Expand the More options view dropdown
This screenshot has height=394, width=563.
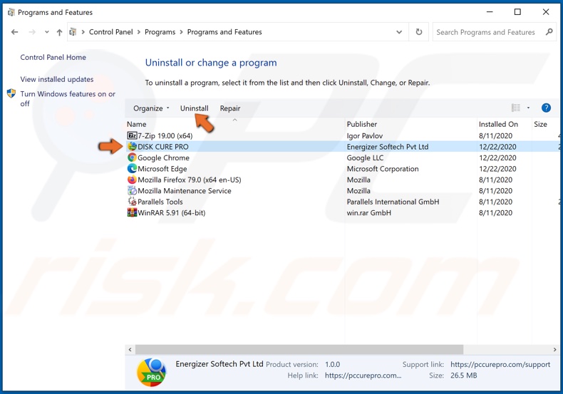tap(528, 108)
